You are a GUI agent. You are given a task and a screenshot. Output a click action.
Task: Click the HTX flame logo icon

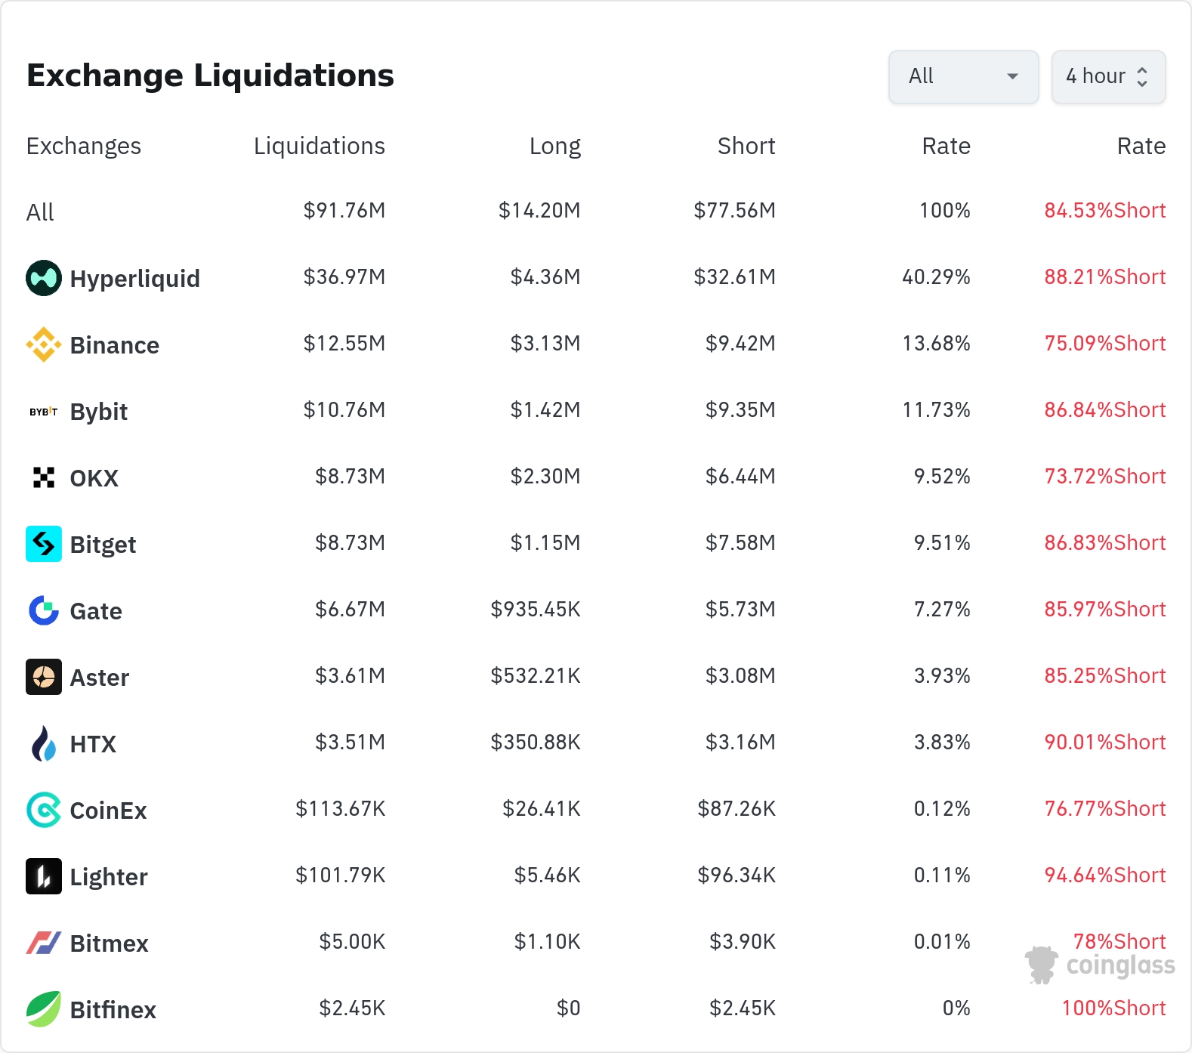tap(44, 743)
